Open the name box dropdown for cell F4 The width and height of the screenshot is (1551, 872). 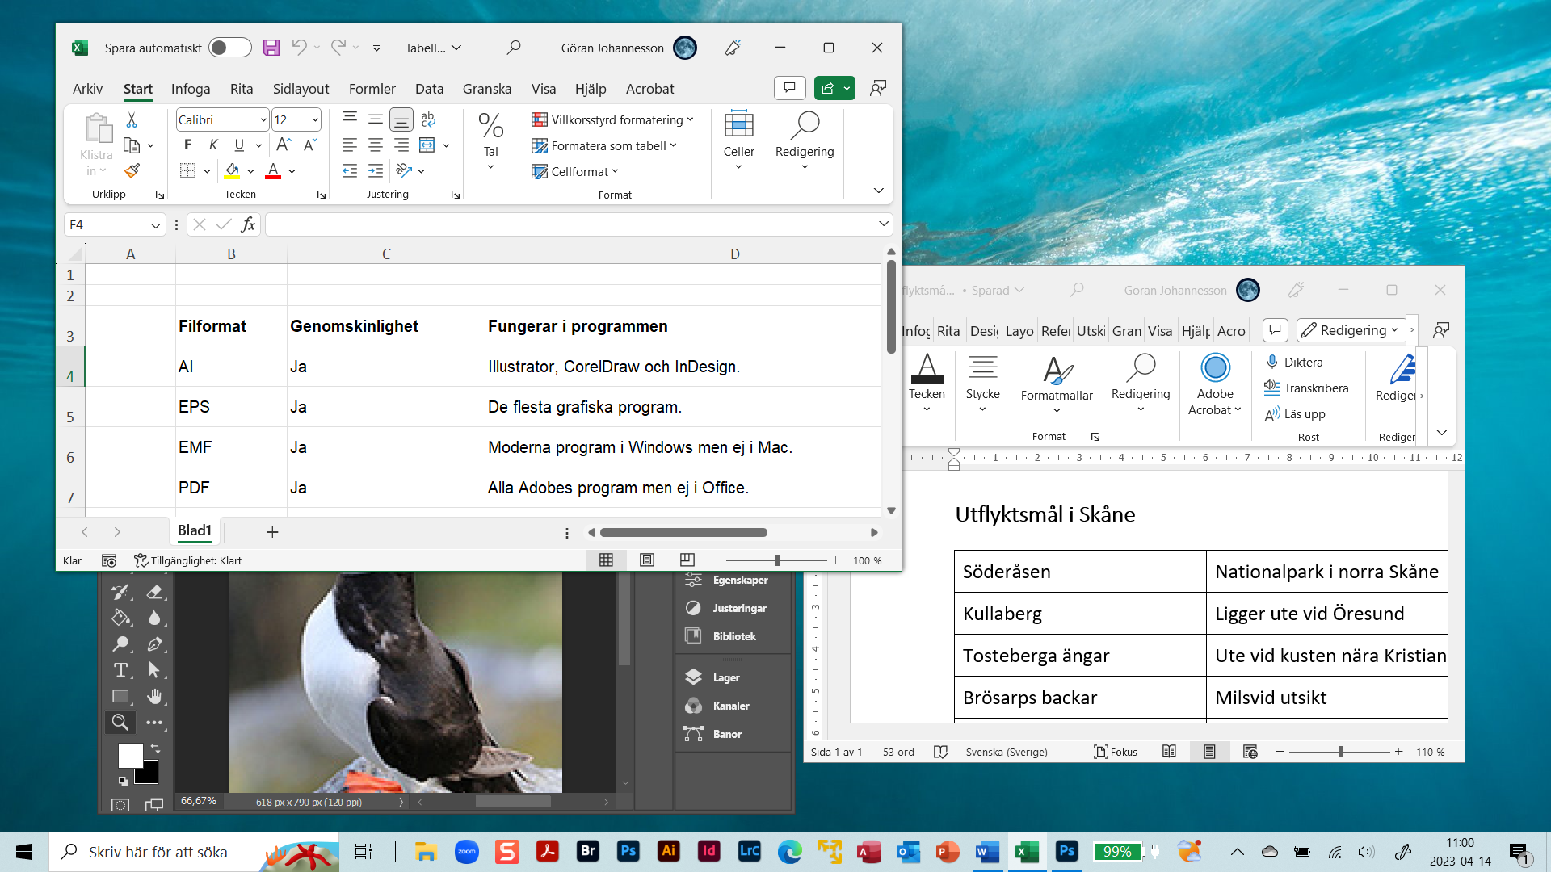pos(155,225)
